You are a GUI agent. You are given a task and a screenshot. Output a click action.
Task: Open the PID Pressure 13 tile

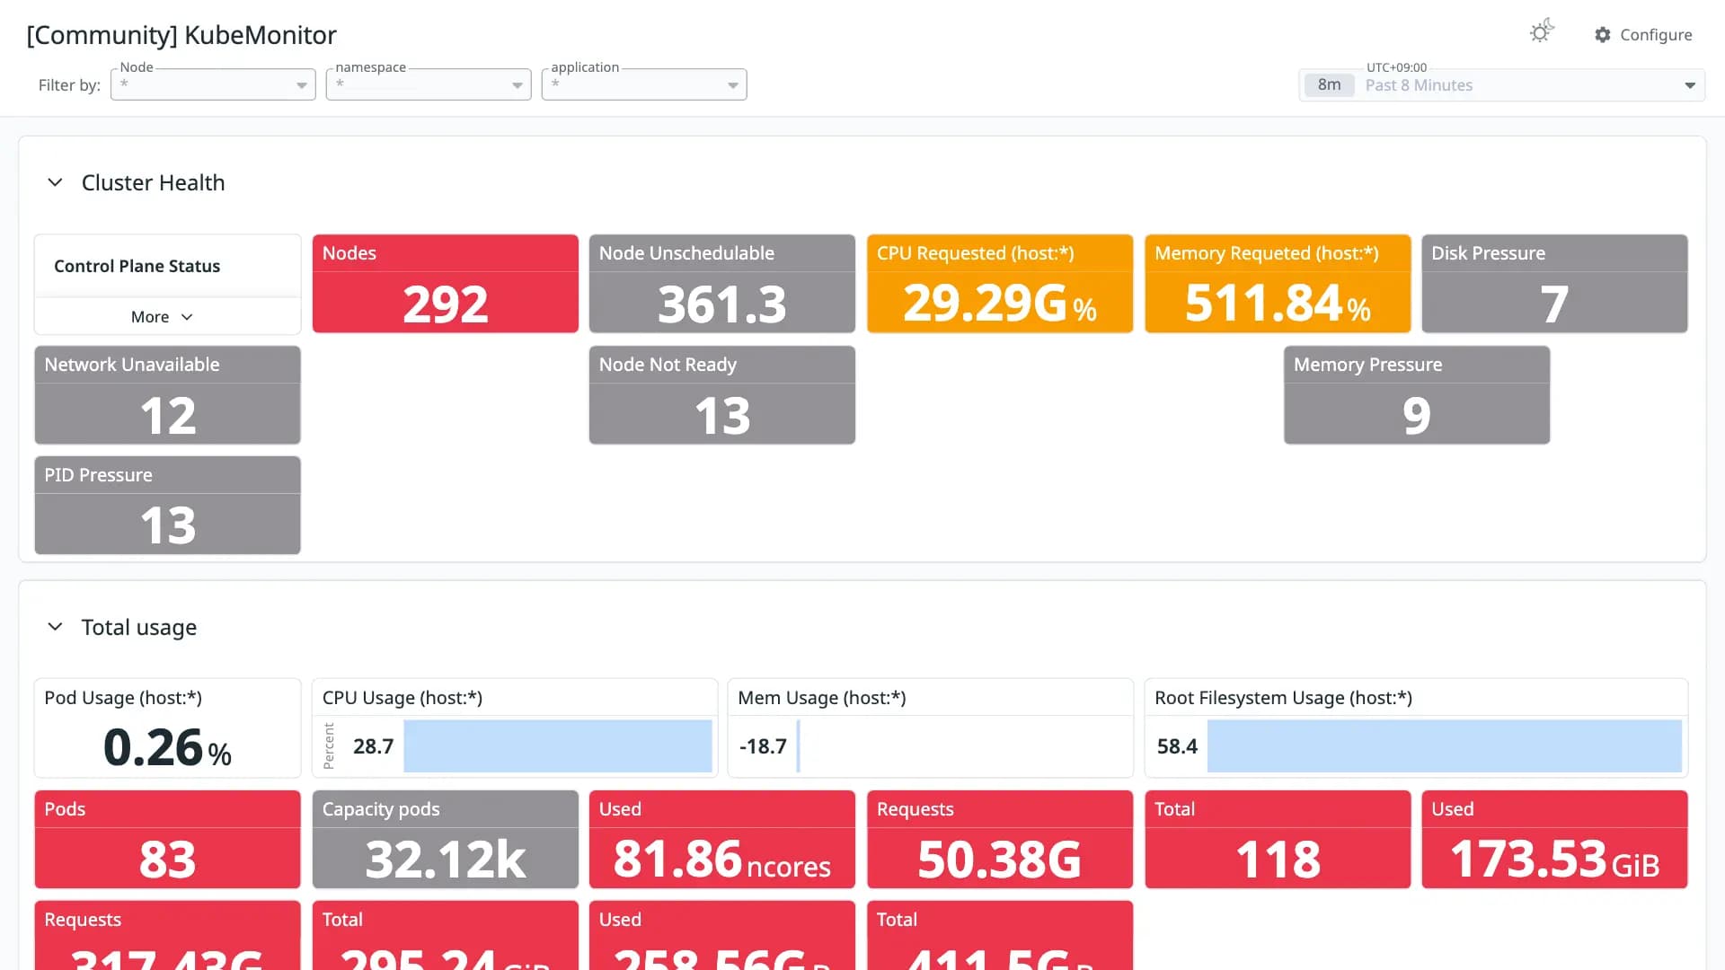[x=168, y=506]
